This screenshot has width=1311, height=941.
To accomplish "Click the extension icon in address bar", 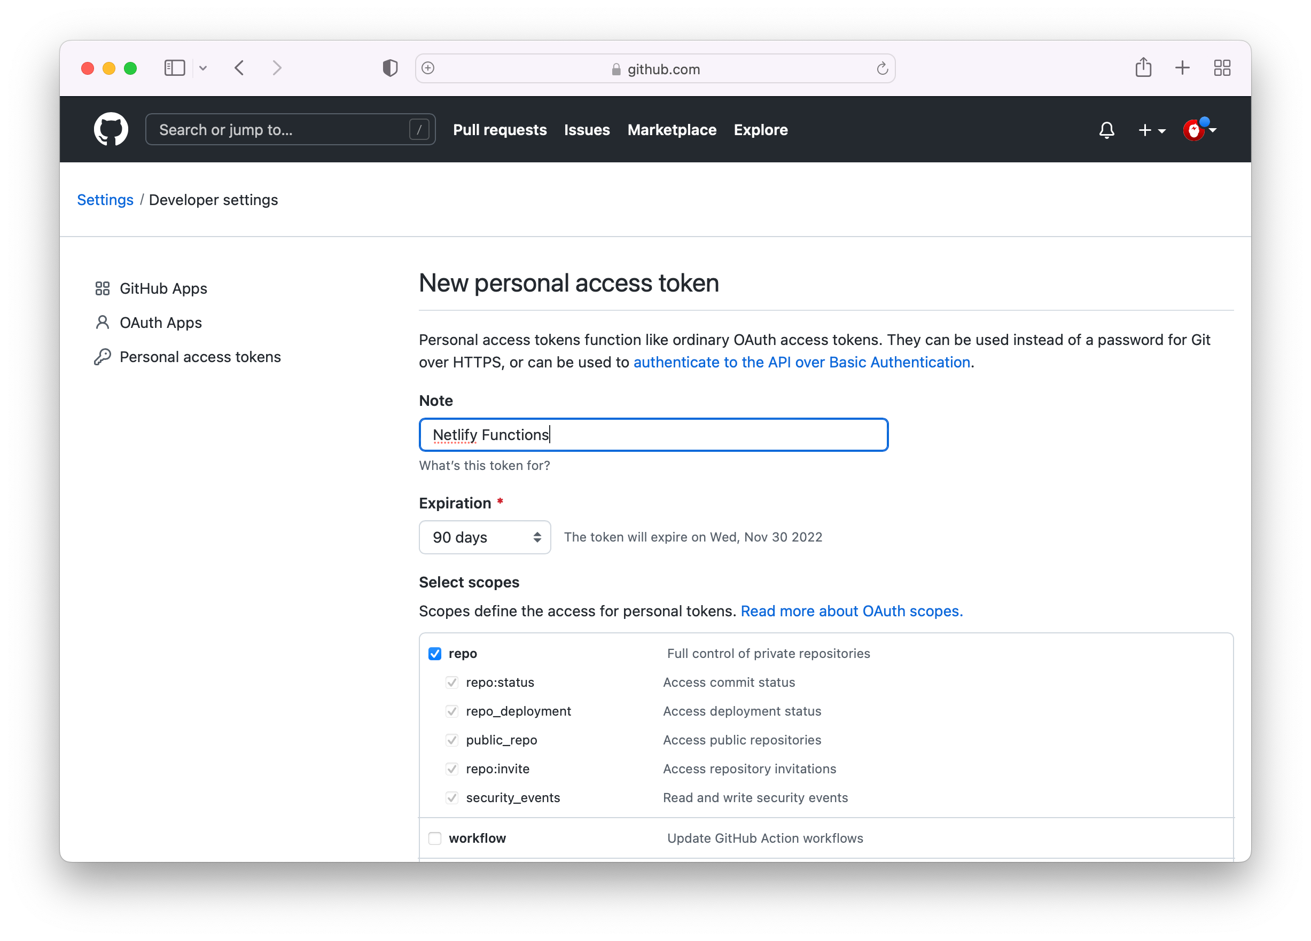I will (428, 68).
